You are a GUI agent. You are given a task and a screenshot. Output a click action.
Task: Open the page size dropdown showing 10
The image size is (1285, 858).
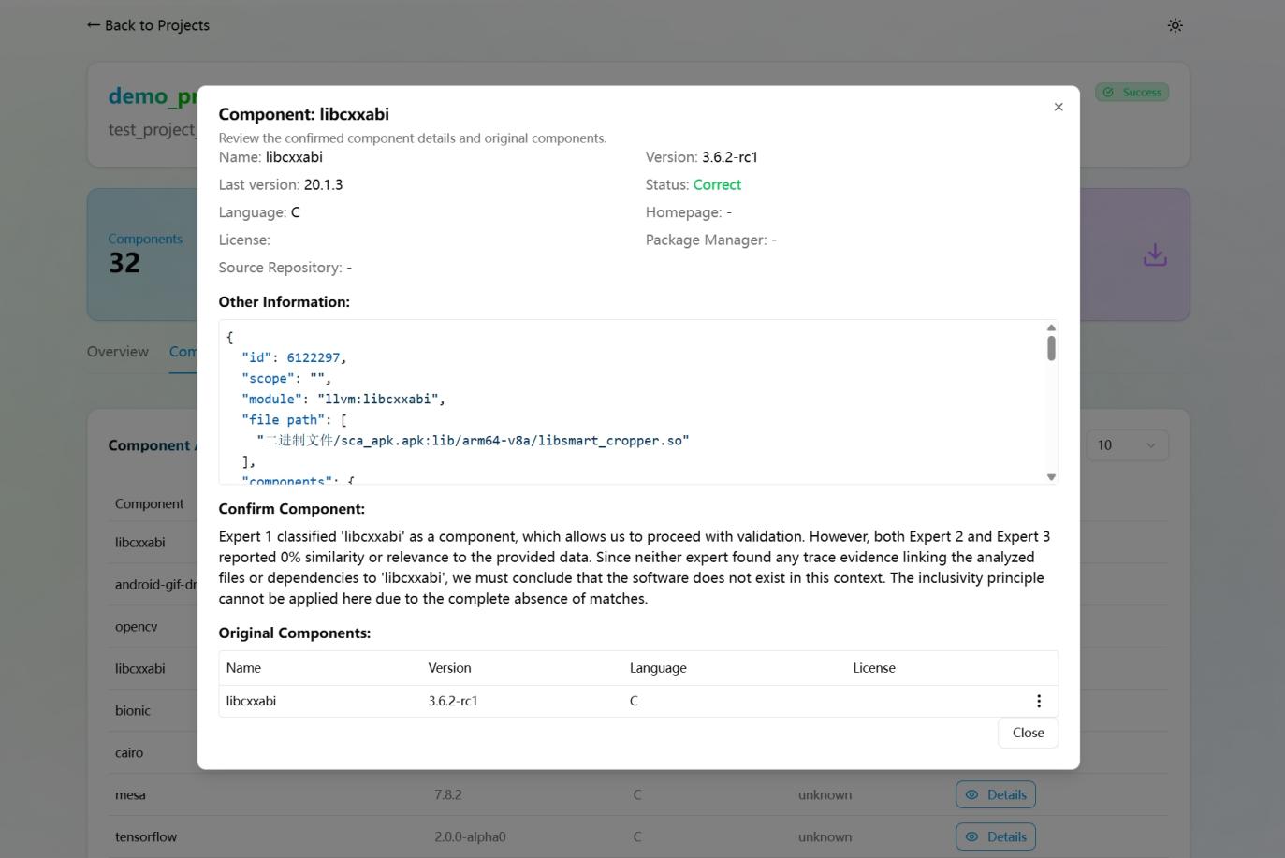pyautogui.click(x=1127, y=445)
